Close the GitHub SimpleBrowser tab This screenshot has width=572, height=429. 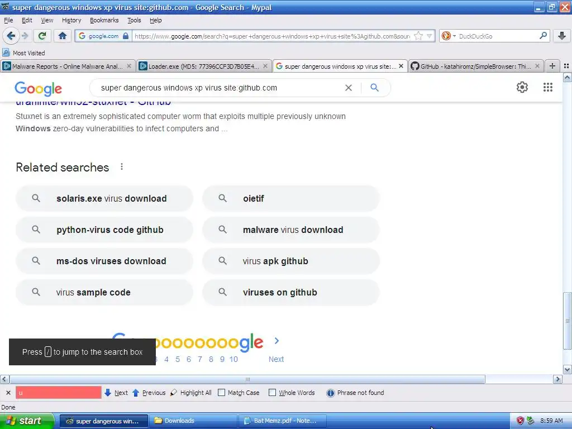[x=537, y=66]
